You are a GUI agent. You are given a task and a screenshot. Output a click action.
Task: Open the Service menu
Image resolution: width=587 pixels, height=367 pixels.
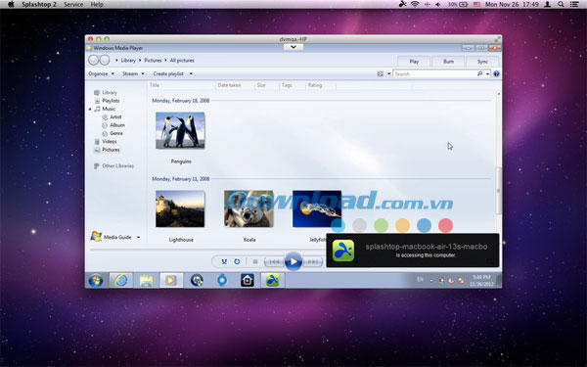(x=73, y=5)
